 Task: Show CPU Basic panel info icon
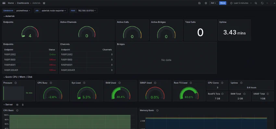coord(17,110)
